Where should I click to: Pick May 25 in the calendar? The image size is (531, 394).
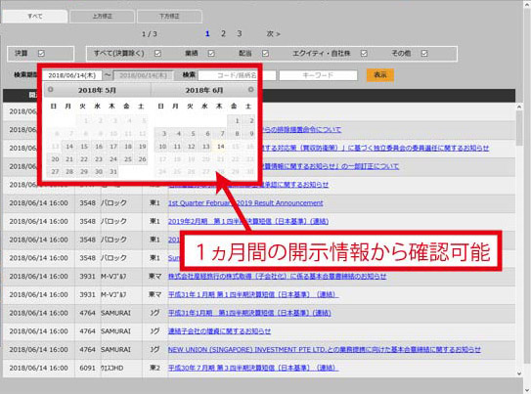click(128, 159)
